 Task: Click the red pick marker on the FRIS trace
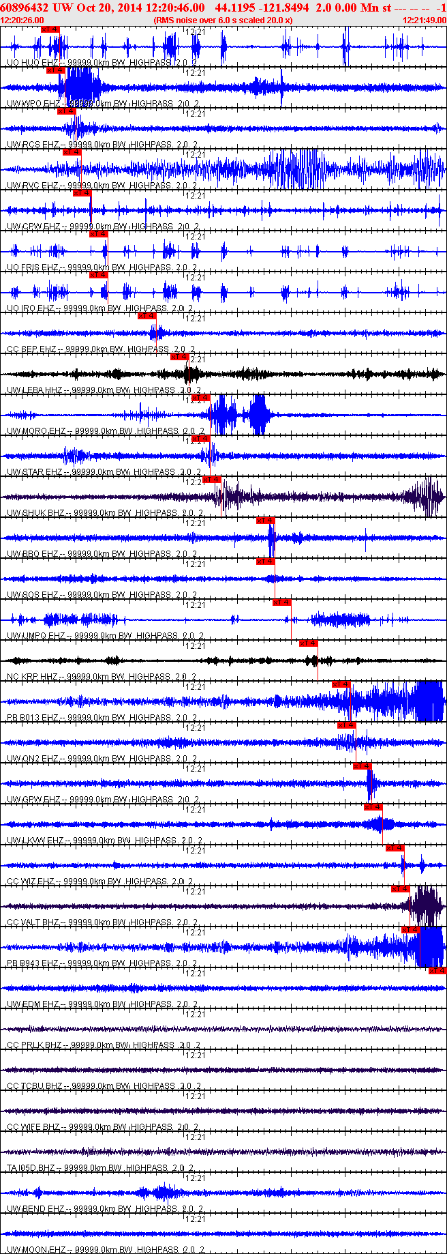[x=99, y=234]
